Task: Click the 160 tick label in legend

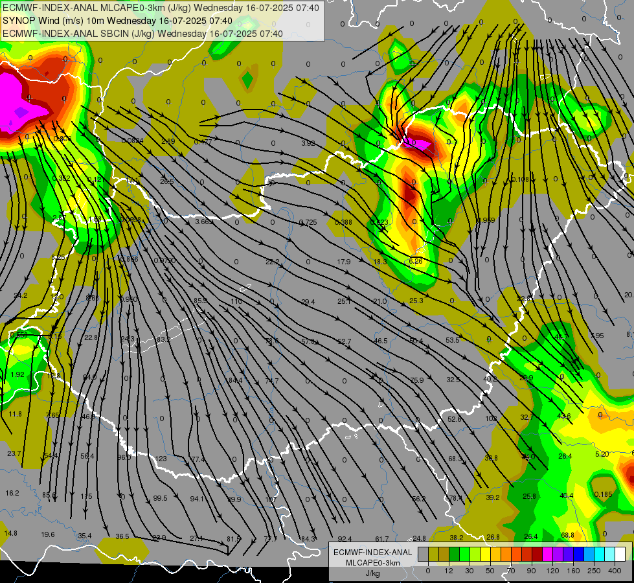Action: click(x=573, y=571)
